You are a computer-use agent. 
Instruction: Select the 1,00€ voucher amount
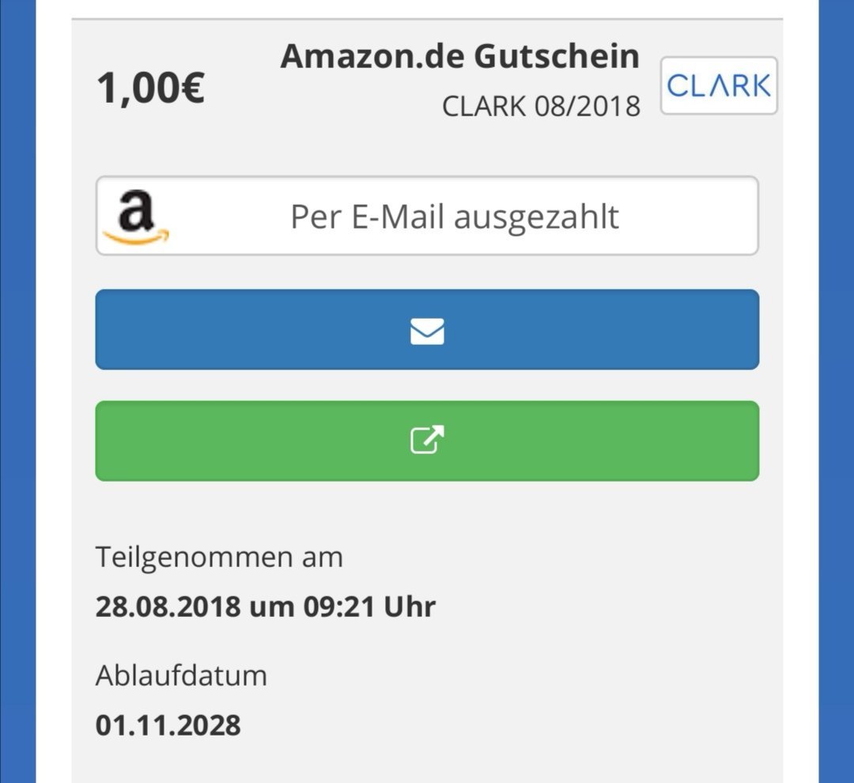point(150,87)
